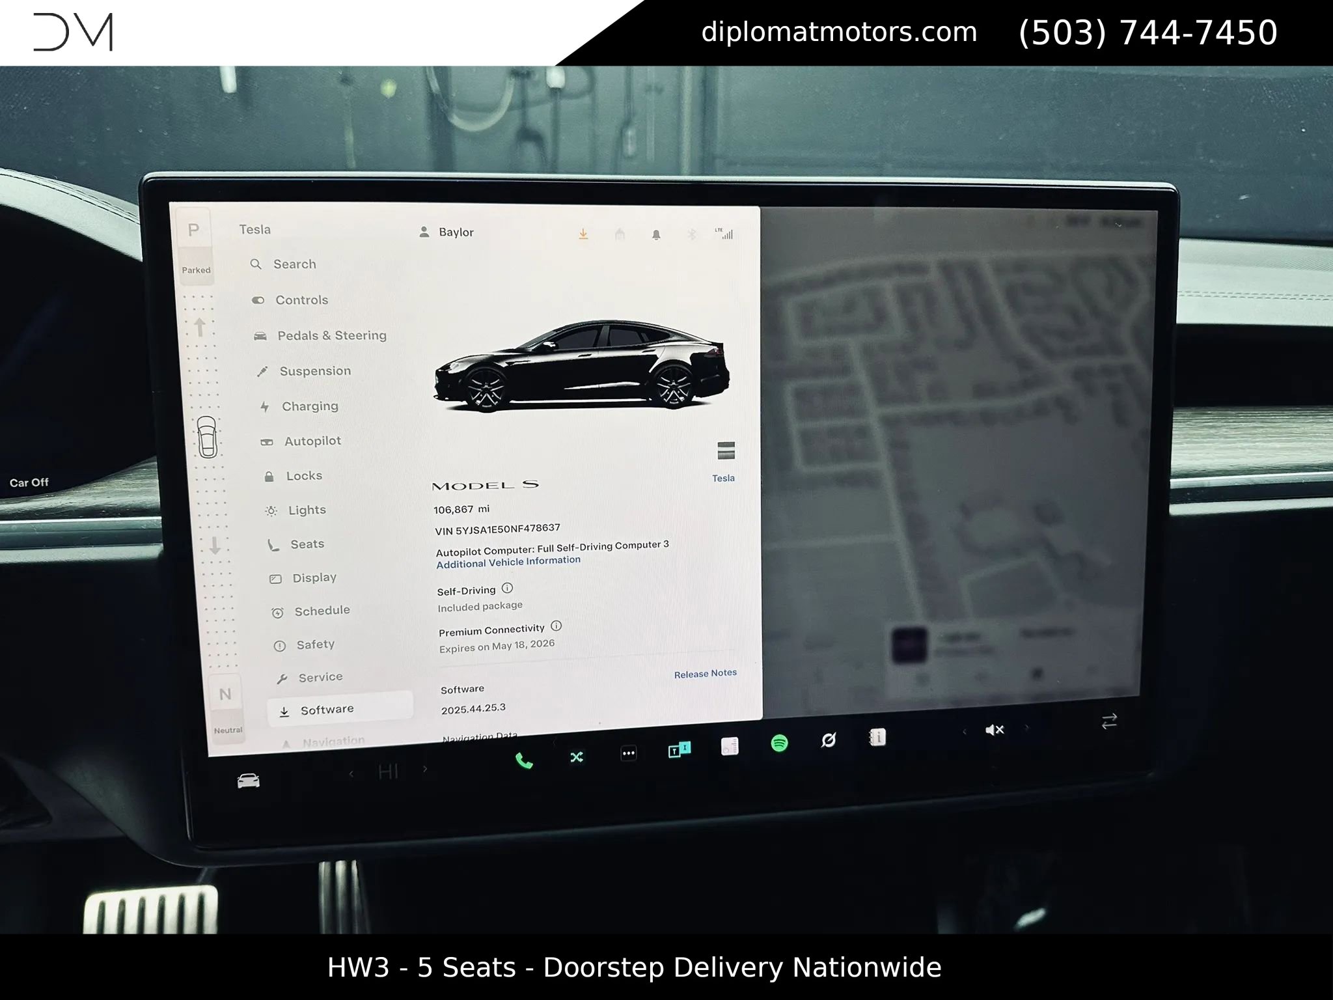Open the Controls menu

pos(290,300)
